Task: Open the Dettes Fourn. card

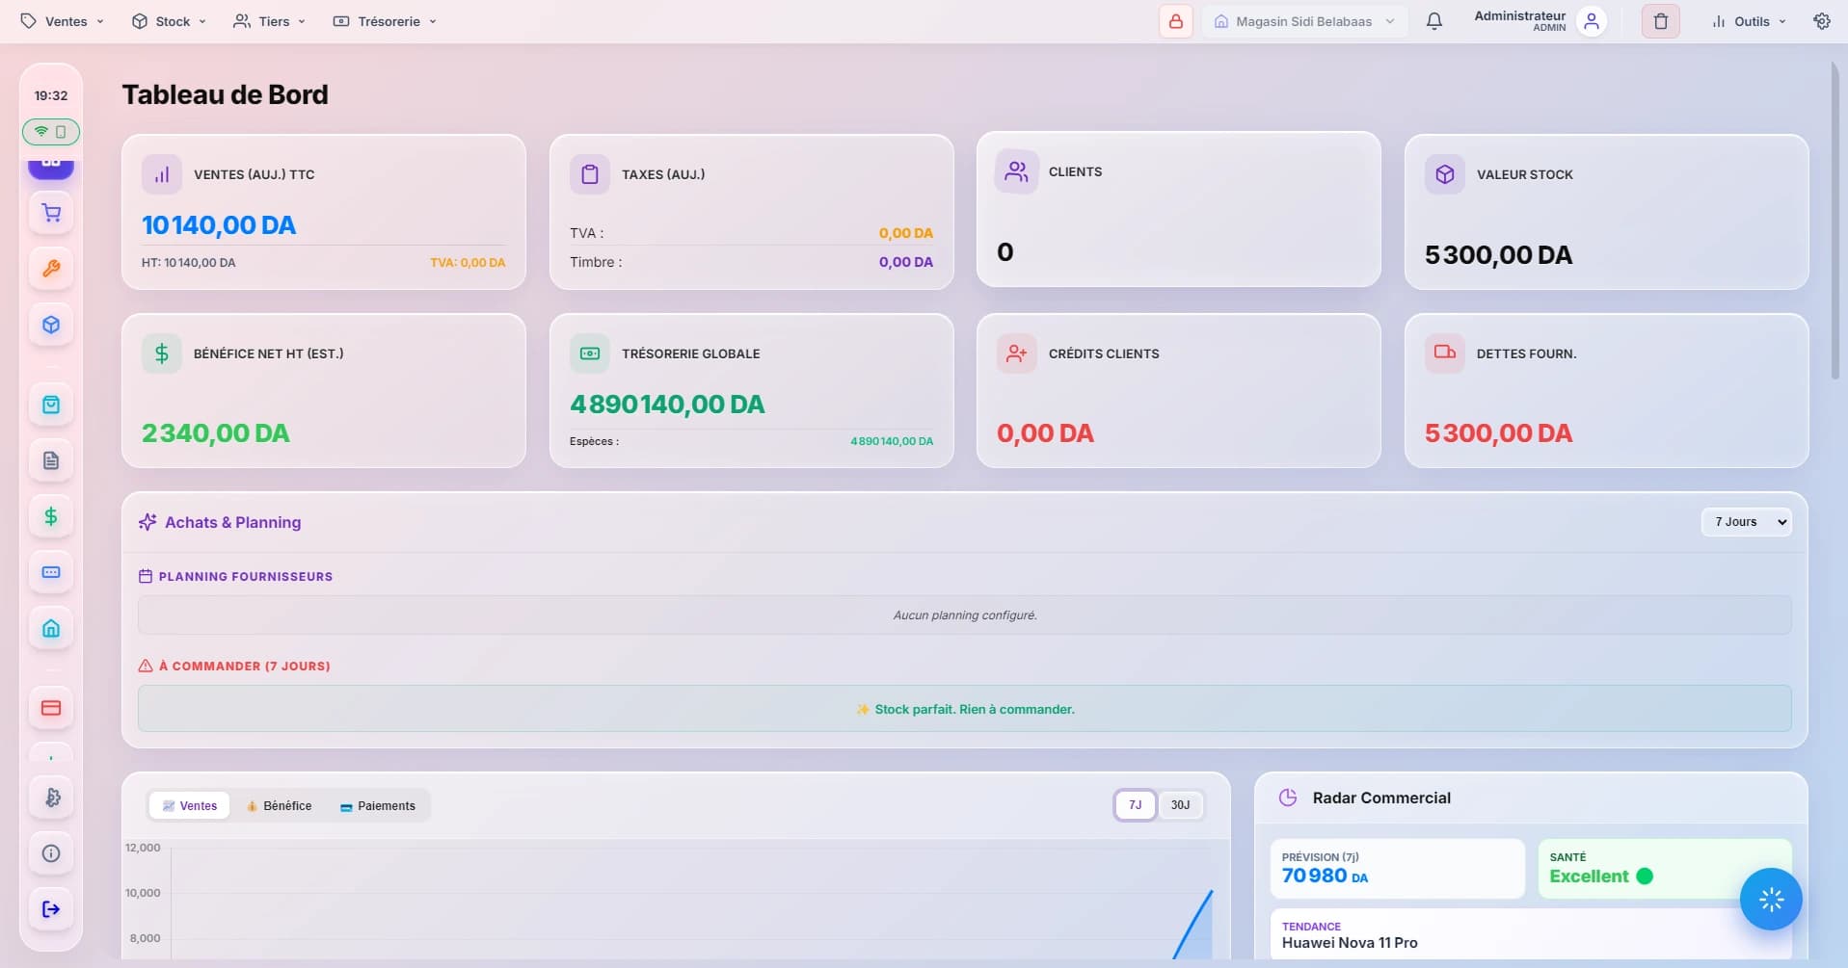Action: (1606, 391)
